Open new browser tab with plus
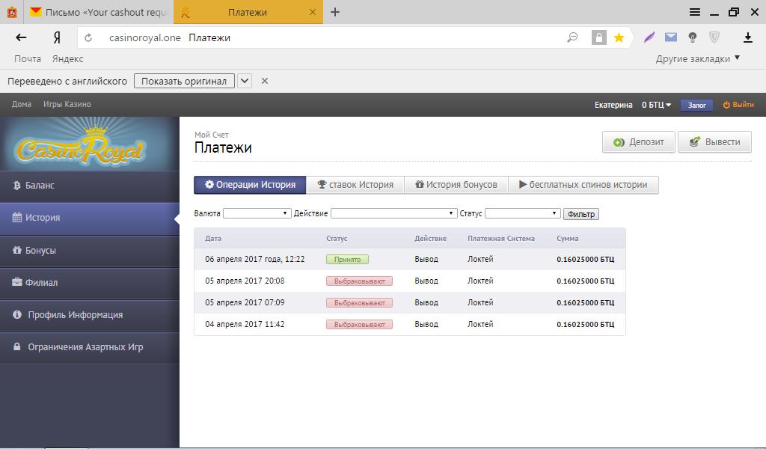 point(335,12)
